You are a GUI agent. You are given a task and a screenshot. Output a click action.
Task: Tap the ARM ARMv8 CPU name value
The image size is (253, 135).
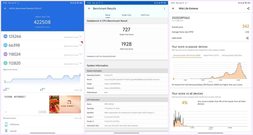tap(109, 104)
